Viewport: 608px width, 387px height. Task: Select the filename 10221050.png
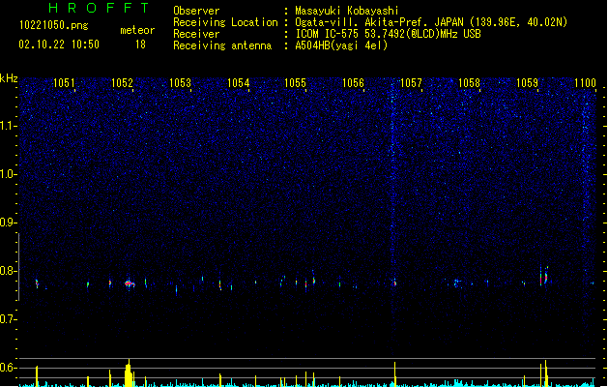click(x=54, y=25)
